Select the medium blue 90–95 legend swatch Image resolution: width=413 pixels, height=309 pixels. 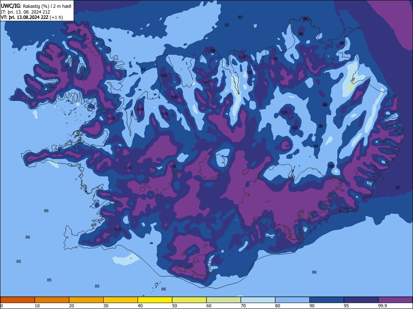click(327, 300)
